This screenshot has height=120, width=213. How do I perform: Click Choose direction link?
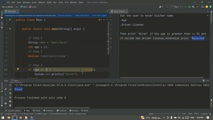tap(65, 15)
